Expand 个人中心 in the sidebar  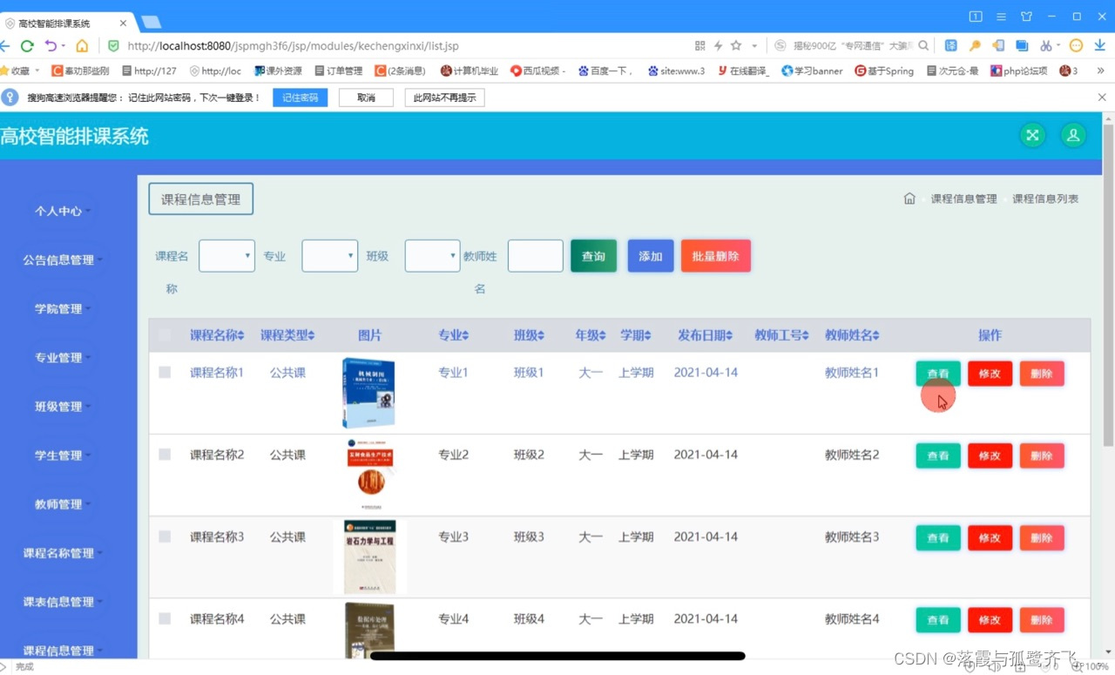pos(63,211)
